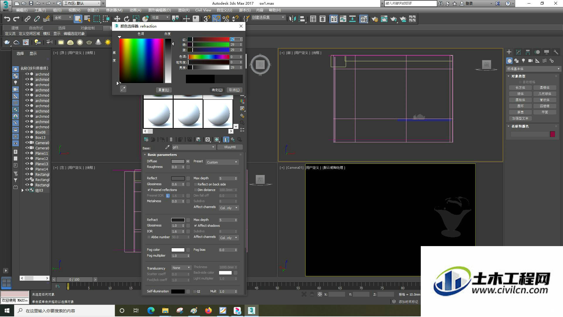Click the delete material trash icon

pos(171,139)
